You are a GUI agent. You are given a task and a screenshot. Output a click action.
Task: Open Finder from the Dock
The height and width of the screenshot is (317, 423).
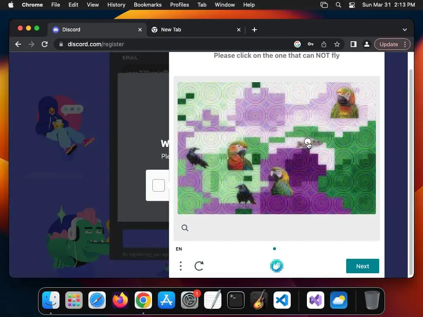pos(51,300)
